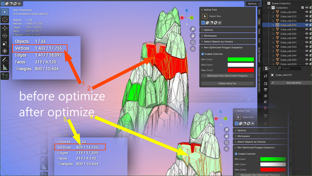The height and width of the screenshot is (176, 312).
Task: Select the Annotate pencil tool
Action: coord(5,60)
